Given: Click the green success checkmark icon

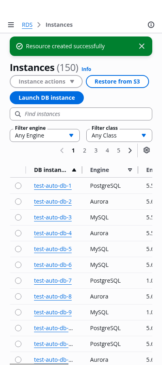Looking at the screenshot, I should point(19,46).
